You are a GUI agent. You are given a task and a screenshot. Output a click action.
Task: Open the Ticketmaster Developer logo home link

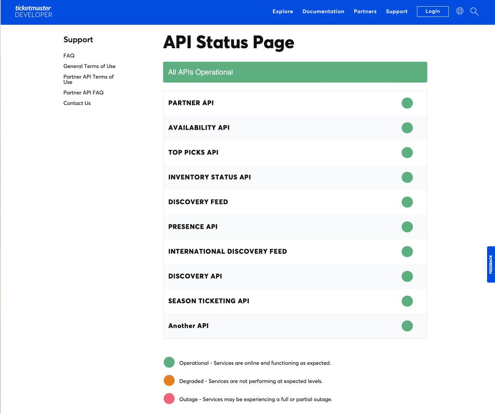click(x=33, y=12)
